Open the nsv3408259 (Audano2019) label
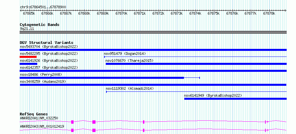This screenshot has height=134, width=296. (43, 81)
